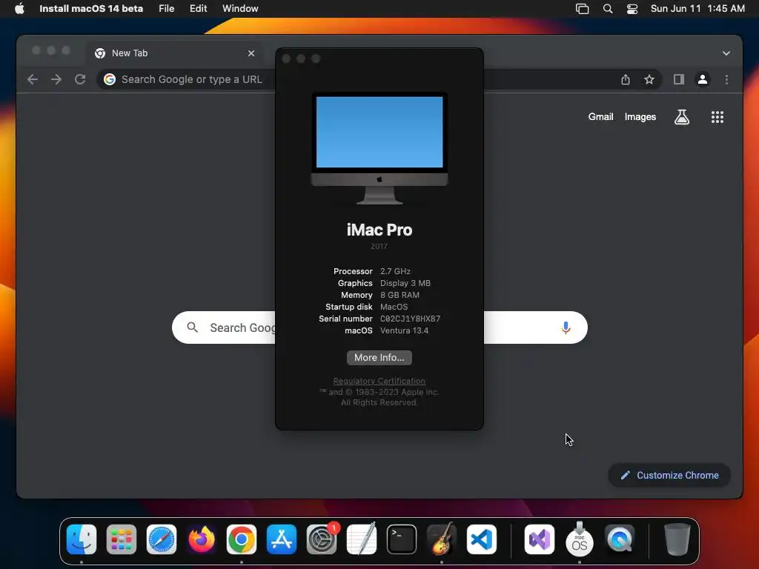759x569 pixels.
Task: Open the Google apps grid
Action: tap(717, 116)
